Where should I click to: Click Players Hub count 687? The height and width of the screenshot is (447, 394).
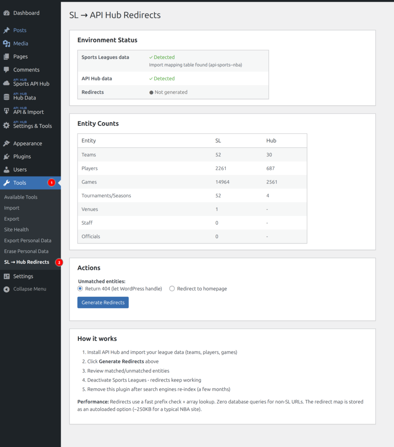pyautogui.click(x=271, y=168)
